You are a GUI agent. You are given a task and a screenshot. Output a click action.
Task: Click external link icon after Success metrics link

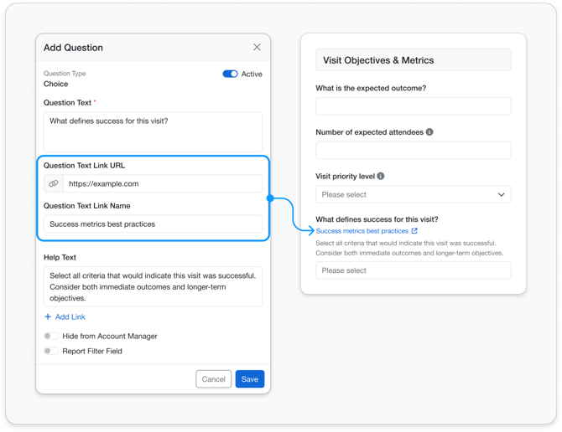[x=414, y=231]
